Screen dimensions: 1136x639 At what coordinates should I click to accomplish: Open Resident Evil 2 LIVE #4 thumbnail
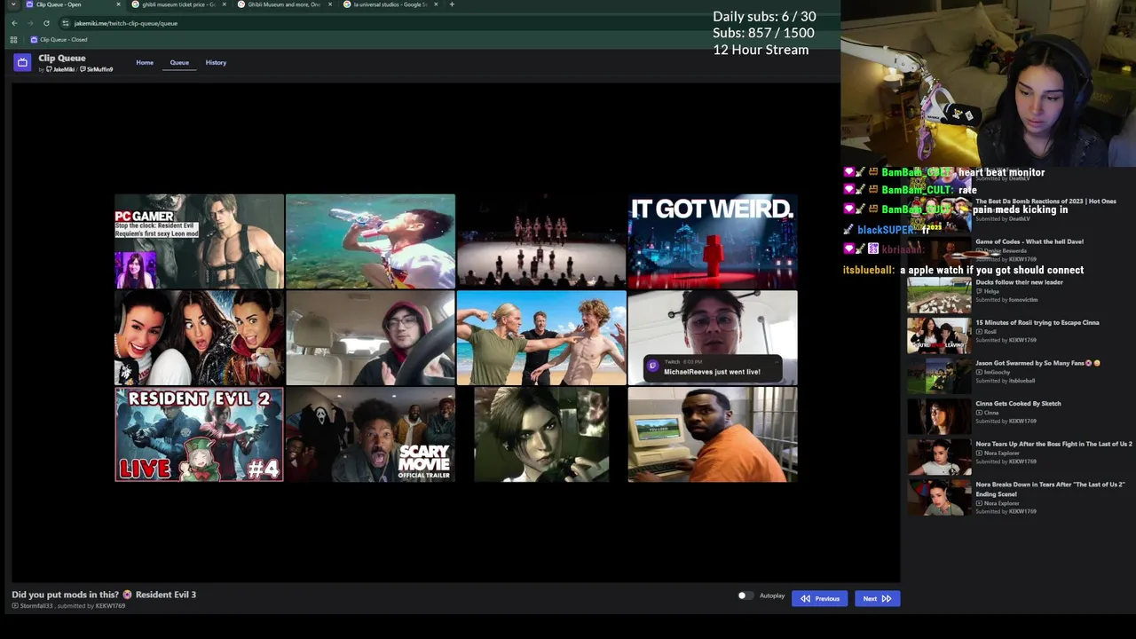tap(199, 435)
